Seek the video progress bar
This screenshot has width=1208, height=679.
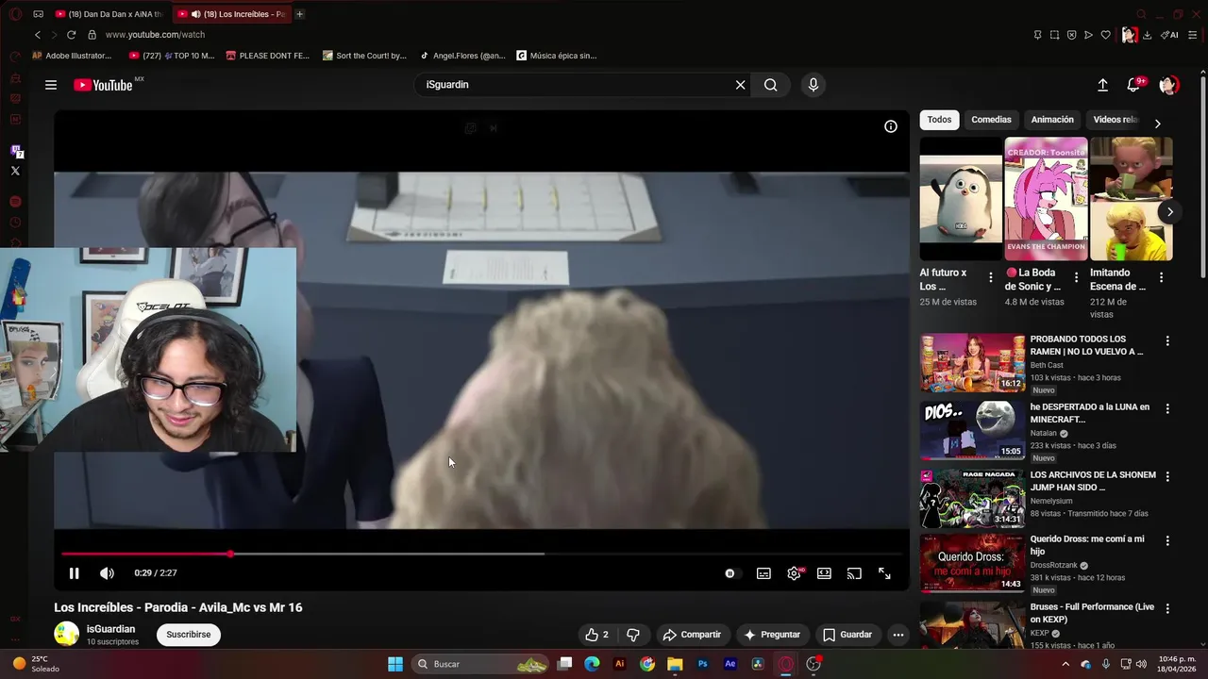pos(481,554)
